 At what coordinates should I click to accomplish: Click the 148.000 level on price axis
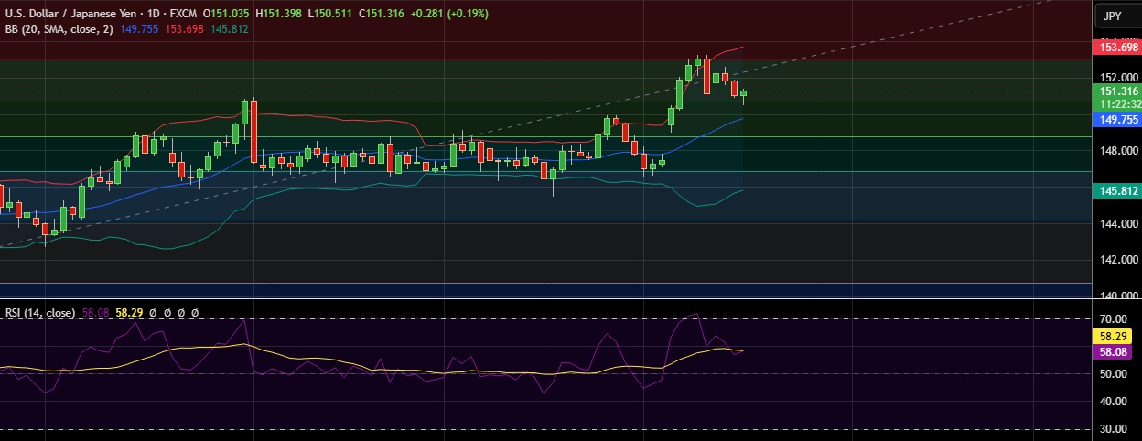[1118, 151]
